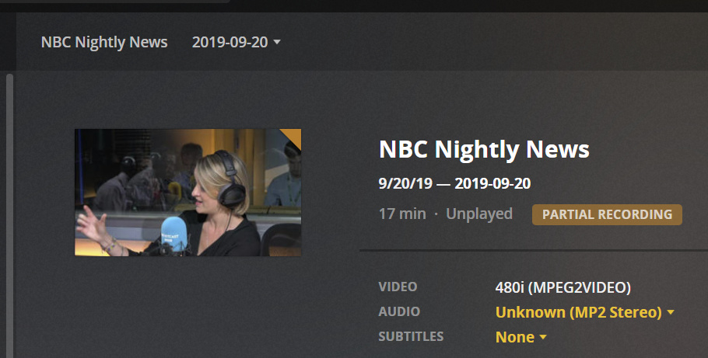The image size is (708, 358).
Task: Click the arrow next to the audio track
Action: [x=671, y=312]
